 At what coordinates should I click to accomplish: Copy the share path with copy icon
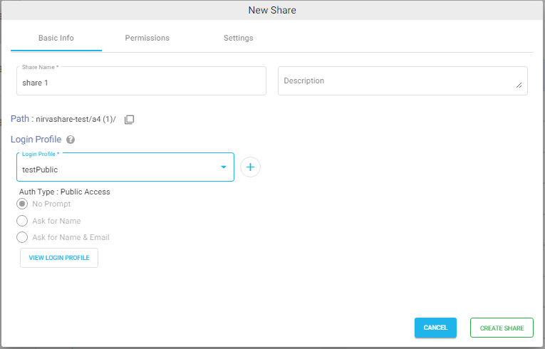pos(129,119)
